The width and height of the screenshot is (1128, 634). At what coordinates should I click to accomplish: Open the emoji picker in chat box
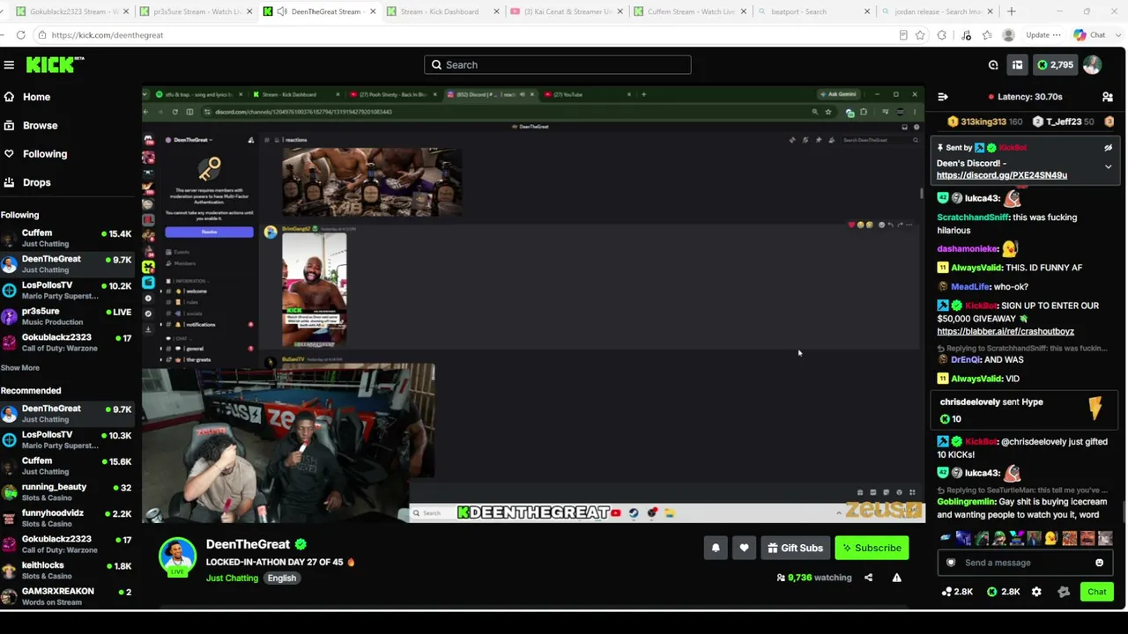[1099, 563]
